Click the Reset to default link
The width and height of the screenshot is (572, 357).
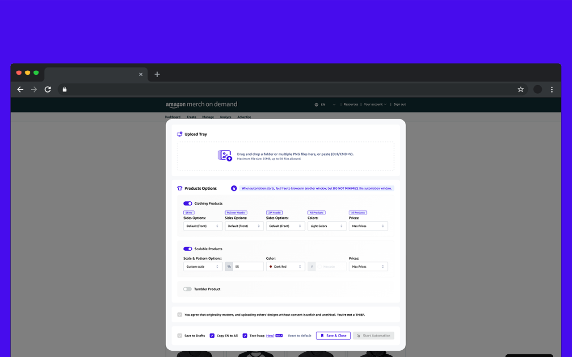(299, 336)
